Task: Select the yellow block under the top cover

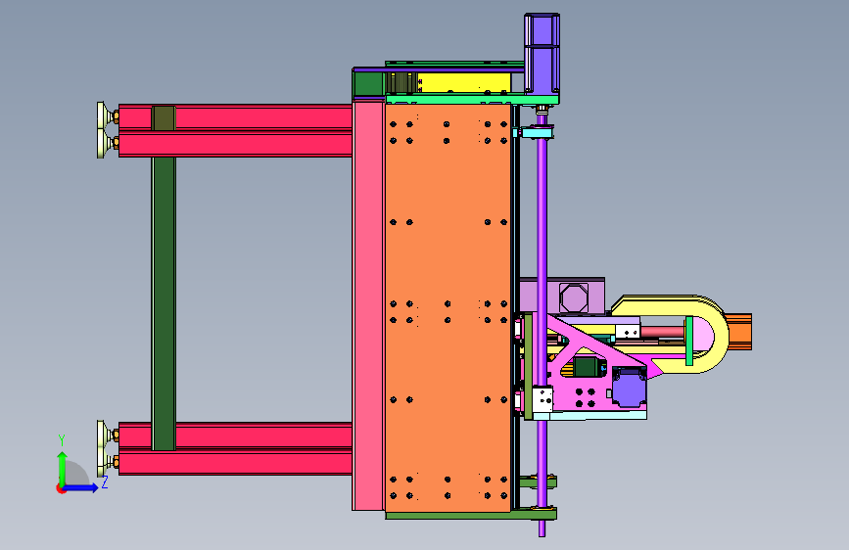Action: (x=464, y=83)
